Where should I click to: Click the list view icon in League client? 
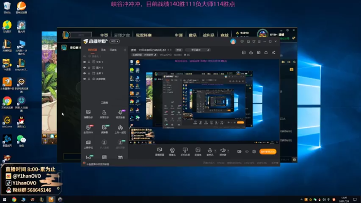[289, 62]
